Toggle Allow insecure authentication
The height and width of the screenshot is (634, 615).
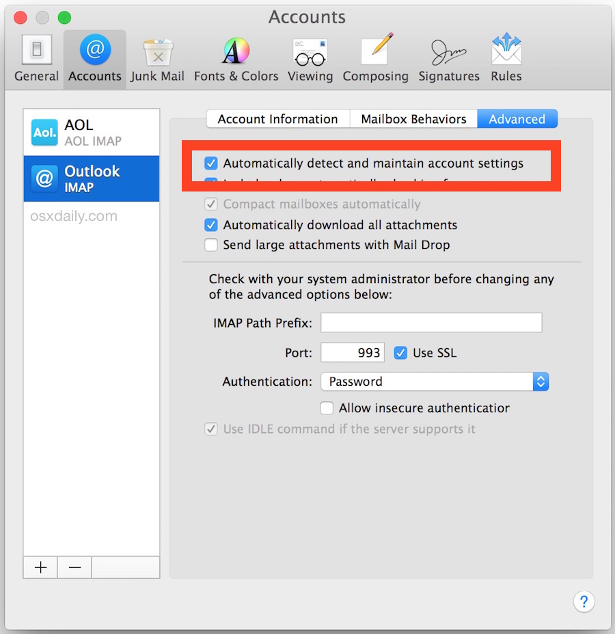pyautogui.click(x=326, y=408)
